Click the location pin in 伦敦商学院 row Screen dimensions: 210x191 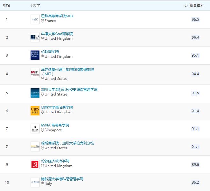42,57
